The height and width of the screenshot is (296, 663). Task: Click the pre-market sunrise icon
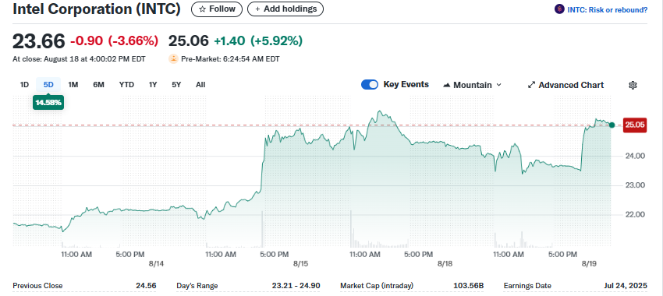click(173, 59)
